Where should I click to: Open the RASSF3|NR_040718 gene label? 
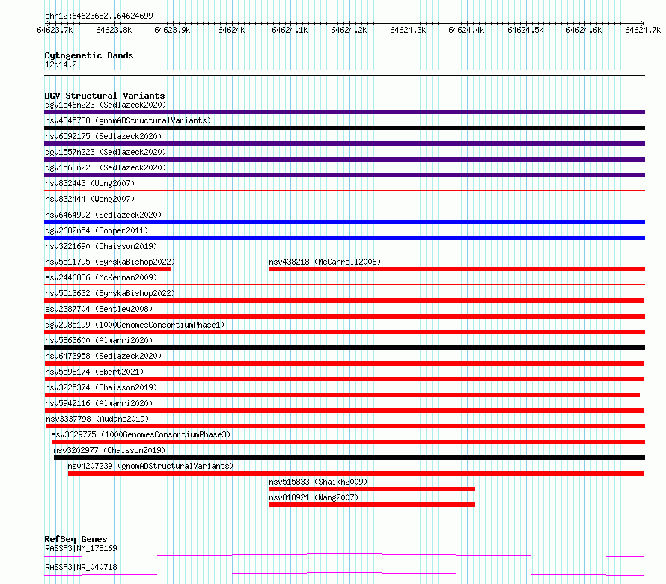(x=81, y=567)
